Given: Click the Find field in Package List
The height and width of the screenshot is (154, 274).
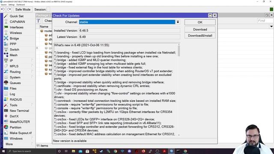Looking at the screenshot, I should [265, 21].
